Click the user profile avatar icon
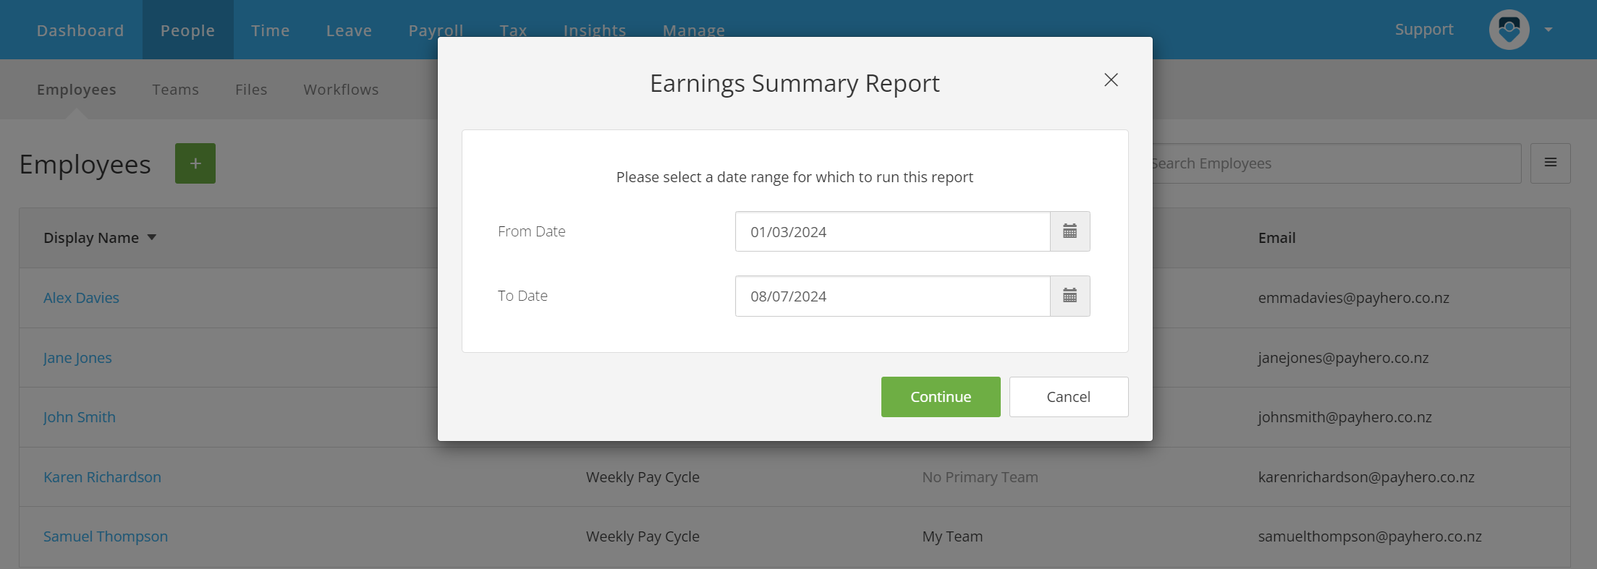 [x=1509, y=30]
